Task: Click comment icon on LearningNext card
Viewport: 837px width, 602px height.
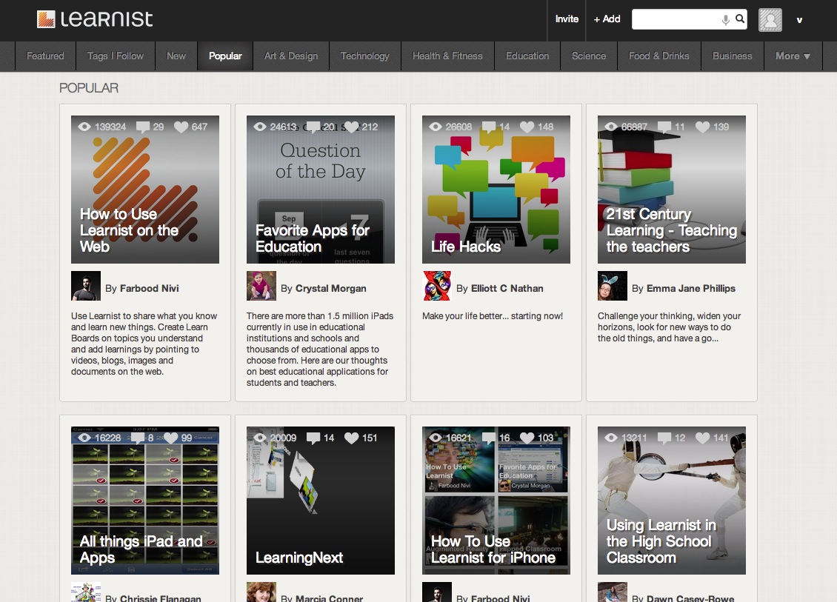Action: coord(313,438)
